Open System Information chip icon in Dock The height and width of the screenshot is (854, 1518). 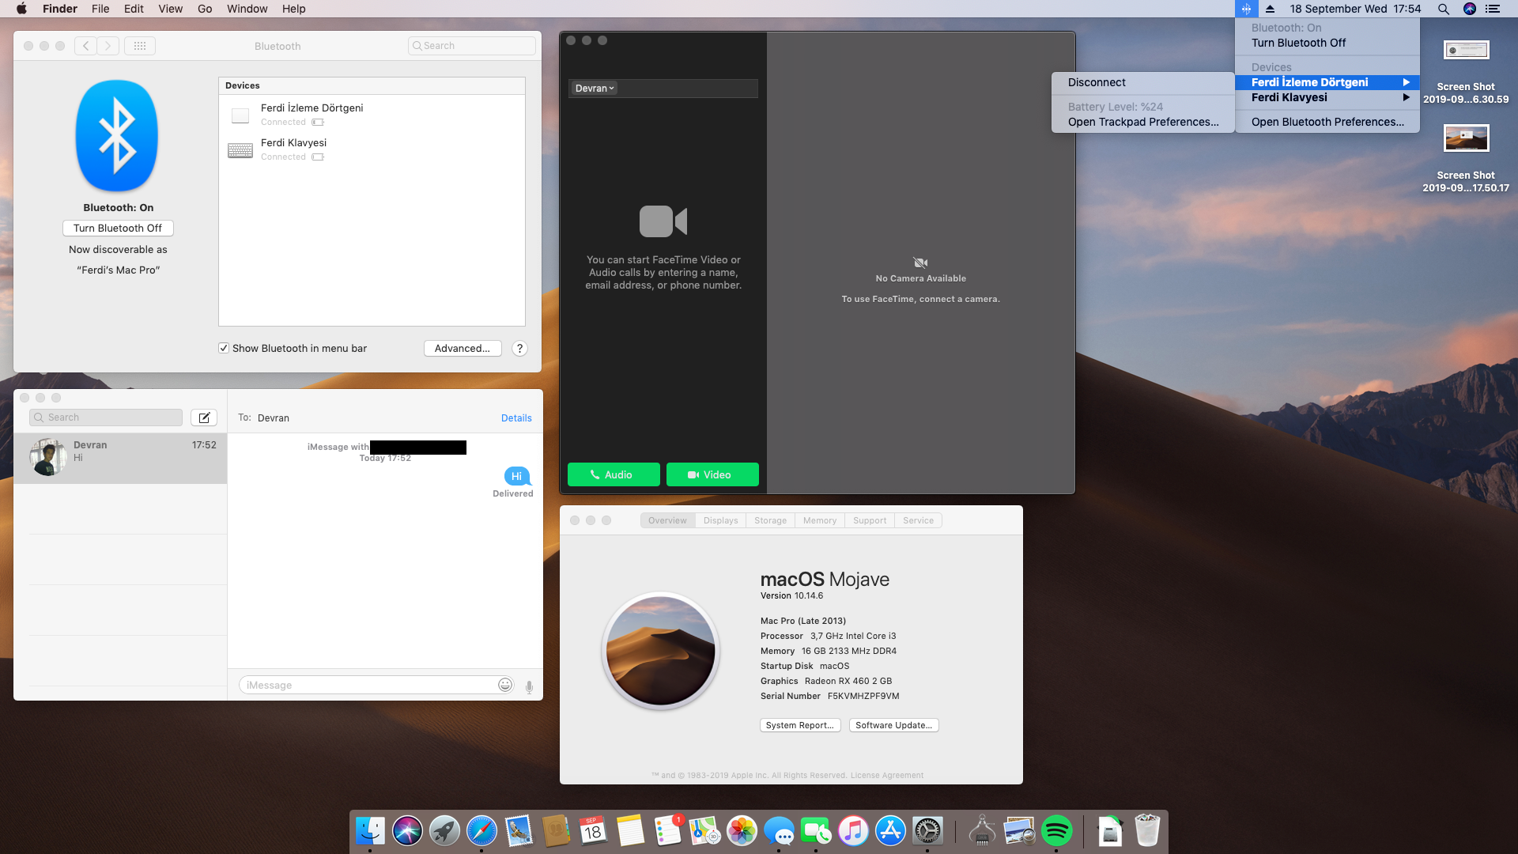pos(982,831)
